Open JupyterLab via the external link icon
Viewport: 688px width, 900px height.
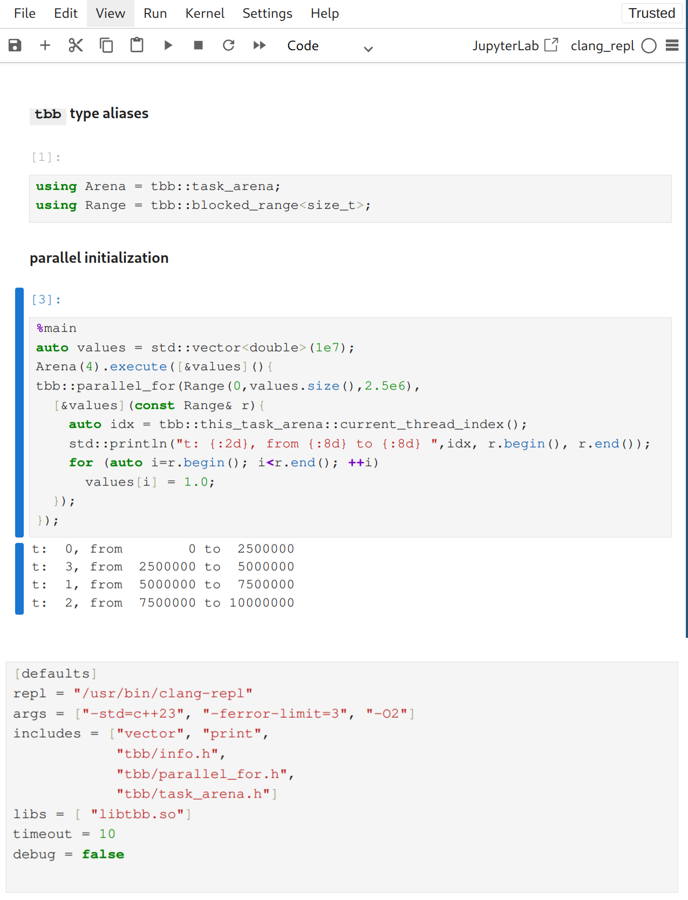click(551, 45)
